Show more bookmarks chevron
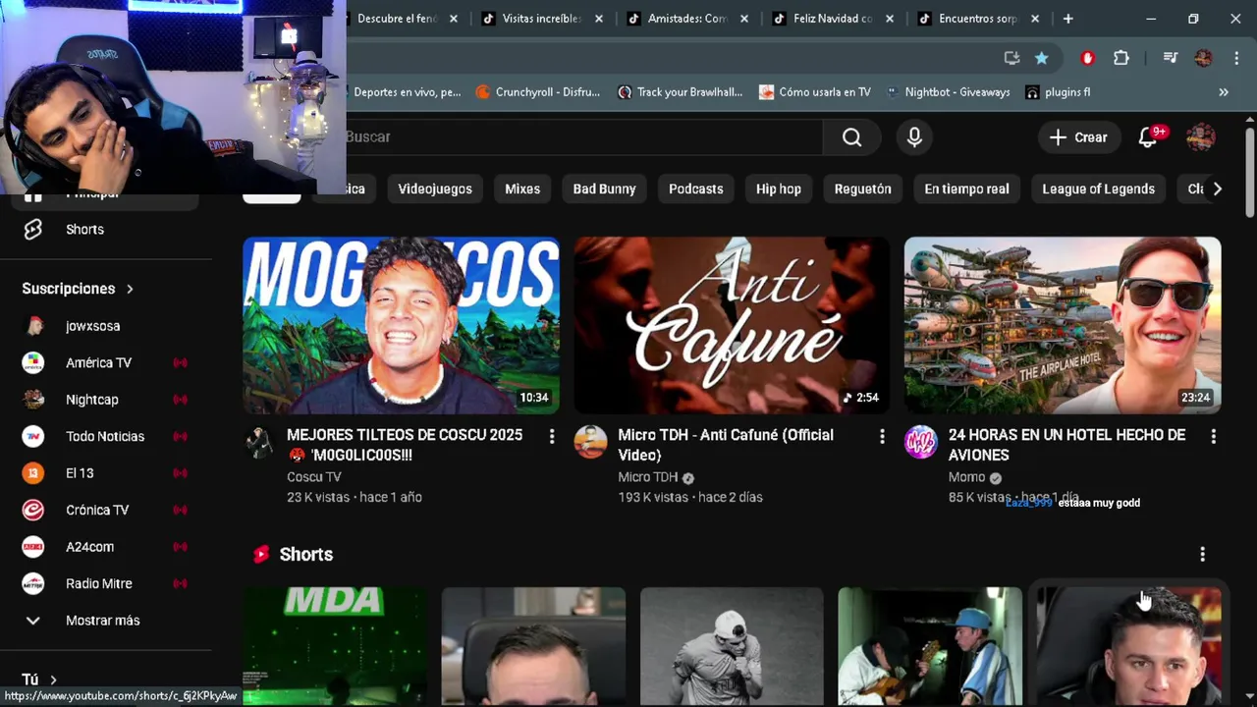 [x=1224, y=92]
